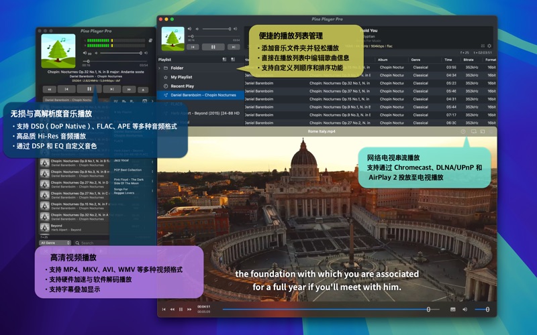This screenshot has height=335, width=537.
Task: Select track row with time 05:23
Action: (x=371, y=83)
